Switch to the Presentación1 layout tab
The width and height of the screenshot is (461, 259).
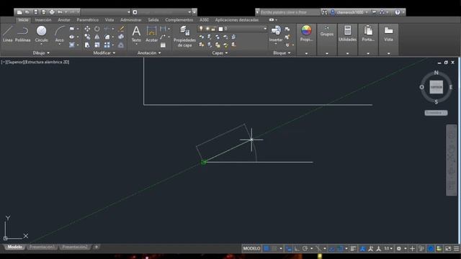tap(42, 247)
